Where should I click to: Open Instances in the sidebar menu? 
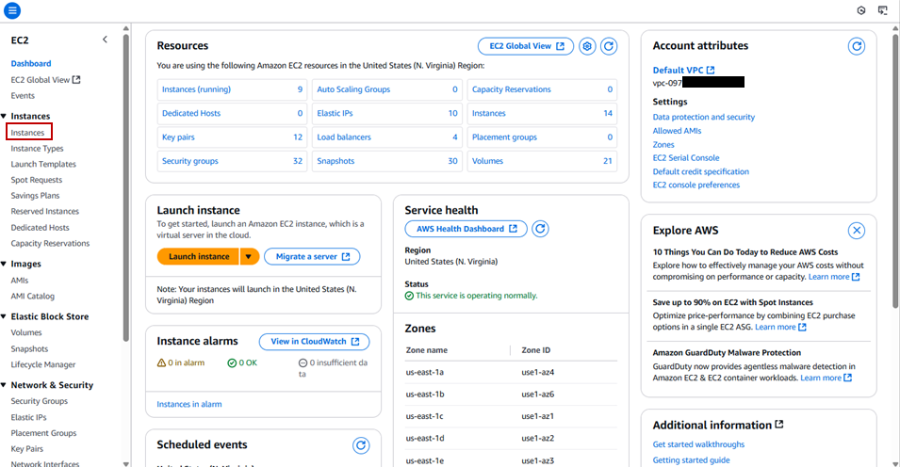coord(28,133)
